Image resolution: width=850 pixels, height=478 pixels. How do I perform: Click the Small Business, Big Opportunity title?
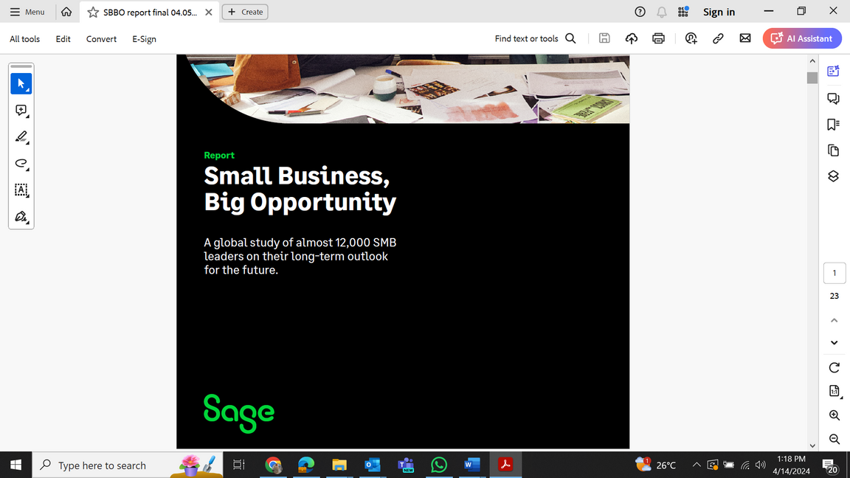(x=300, y=189)
